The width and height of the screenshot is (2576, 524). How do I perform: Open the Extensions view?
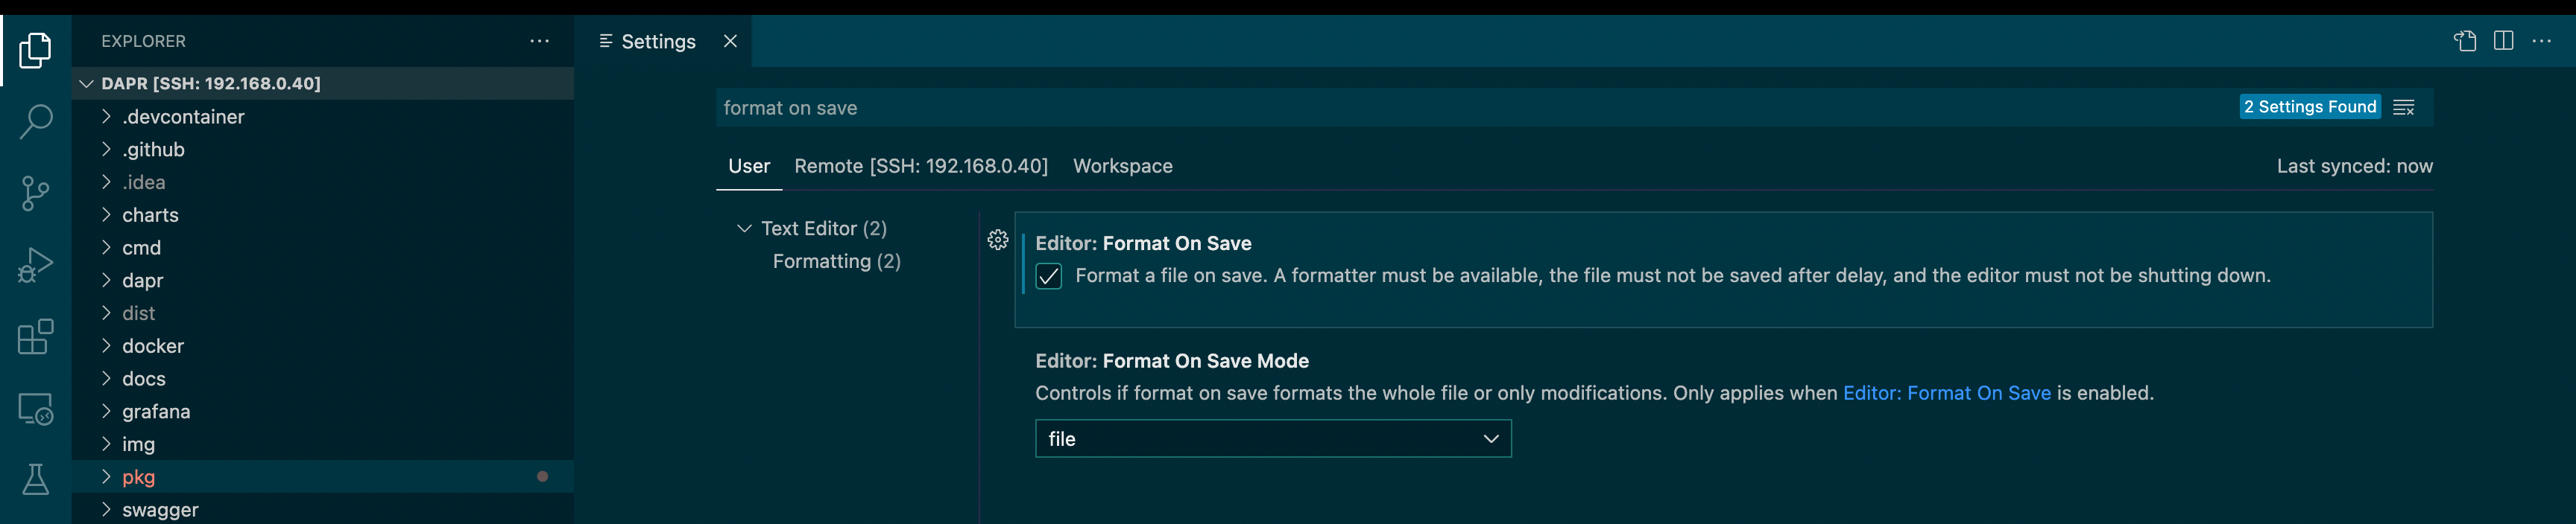(x=36, y=337)
